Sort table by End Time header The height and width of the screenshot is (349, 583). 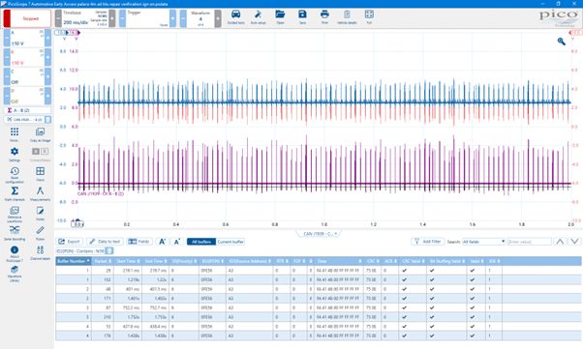point(156,261)
